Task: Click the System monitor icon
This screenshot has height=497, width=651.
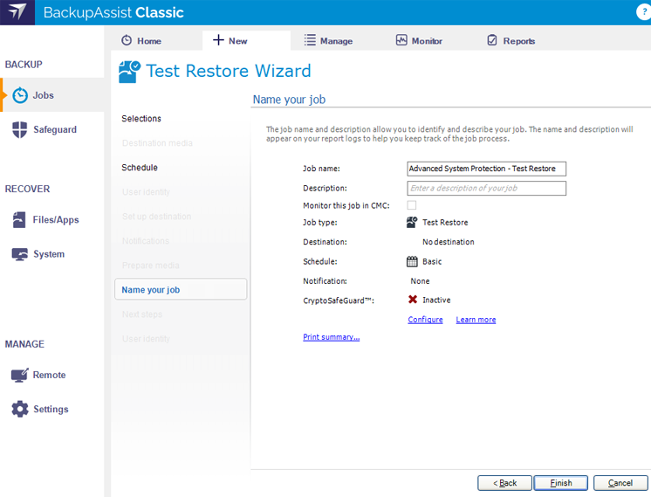Action: click(19, 254)
